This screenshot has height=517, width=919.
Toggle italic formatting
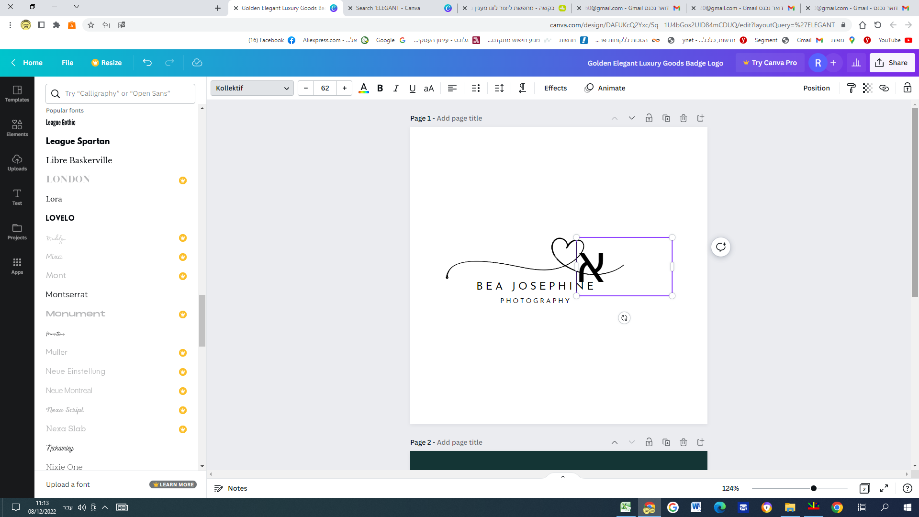(x=396, y=88)
